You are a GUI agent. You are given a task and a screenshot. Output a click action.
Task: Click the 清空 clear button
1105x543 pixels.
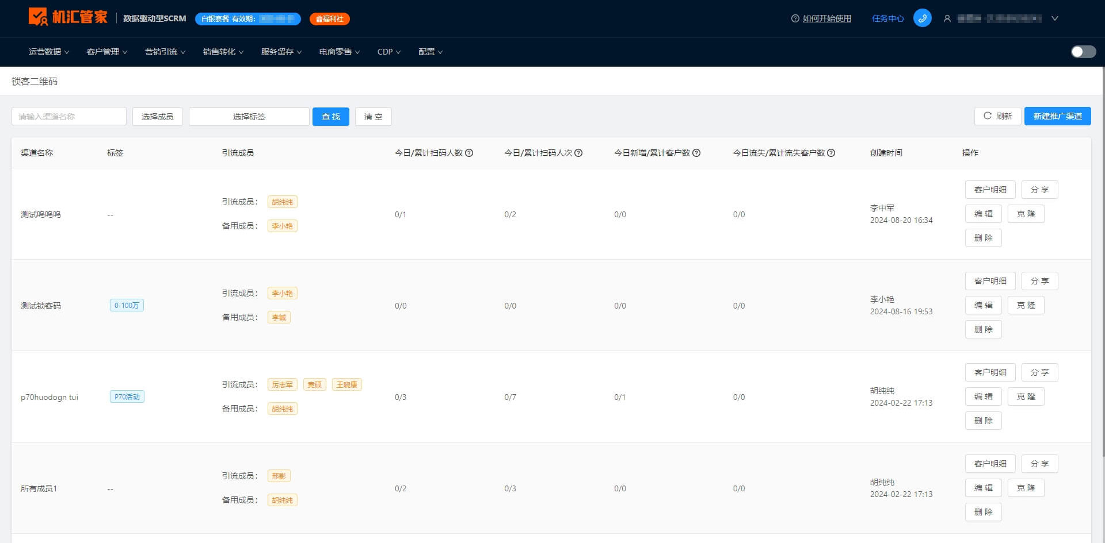[374, 117]
